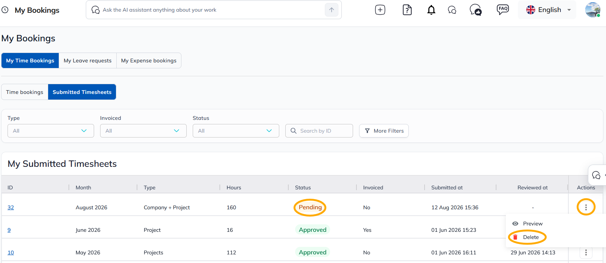This screenshot has width=606, height=263.
Task: Click the 12 Aug 2026 15:36 timestamp
Action: (455, 207)
